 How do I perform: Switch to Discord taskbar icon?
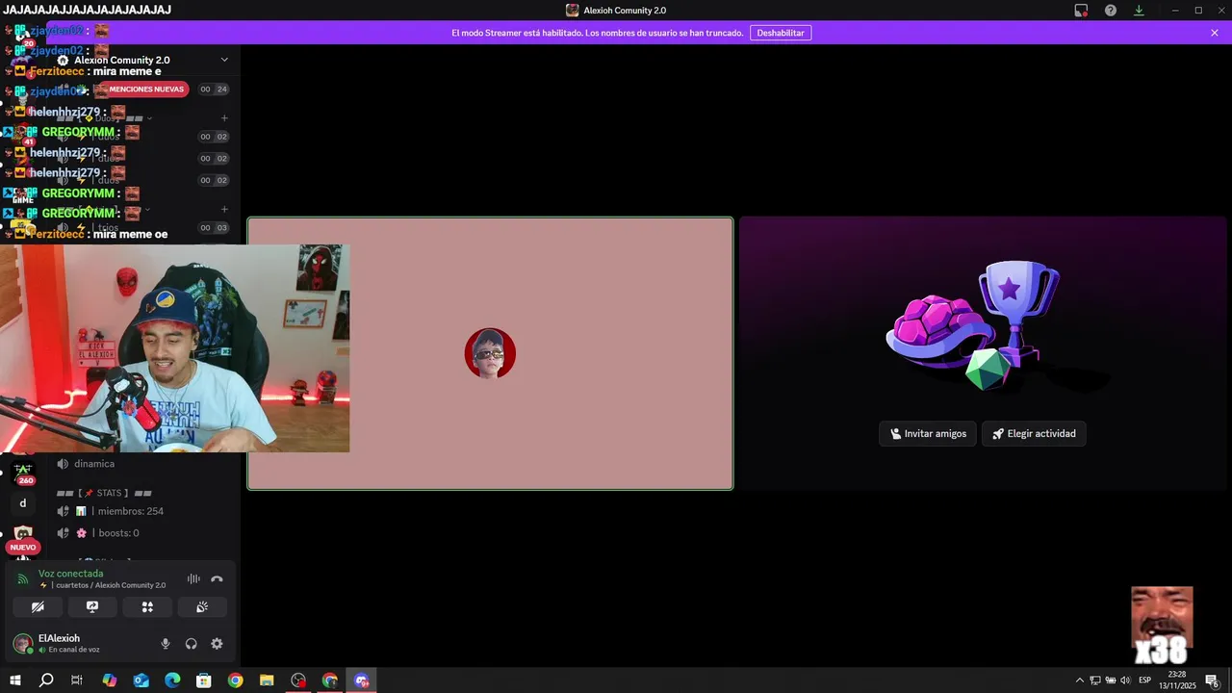[x=362, y=680]
